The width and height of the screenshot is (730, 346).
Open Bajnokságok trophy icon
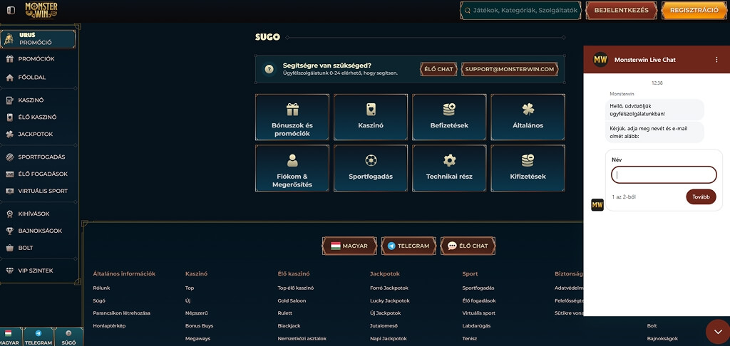point(9,231)
